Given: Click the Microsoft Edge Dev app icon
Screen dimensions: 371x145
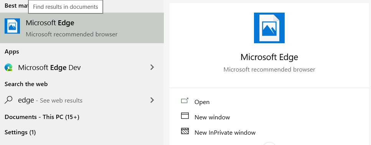Looking at the screenshot, I should [x=9, y=68].
